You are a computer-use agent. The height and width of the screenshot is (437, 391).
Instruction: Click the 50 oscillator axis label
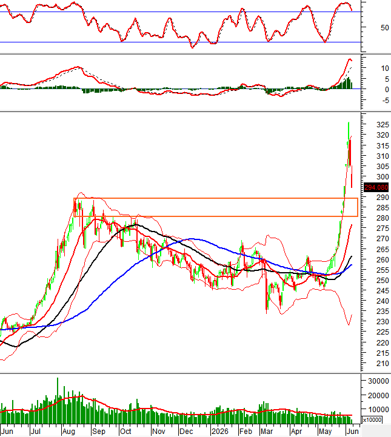[384, 28]
